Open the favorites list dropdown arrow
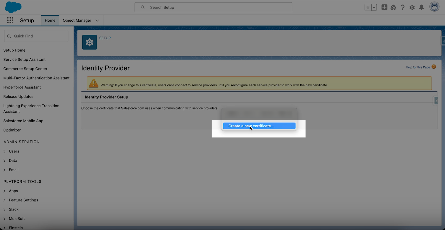This screenshot has height=230, width=445. coord(374,7)
